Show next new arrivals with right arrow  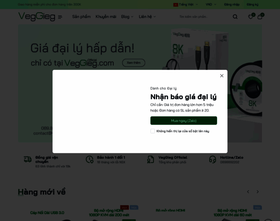point(258,192)
